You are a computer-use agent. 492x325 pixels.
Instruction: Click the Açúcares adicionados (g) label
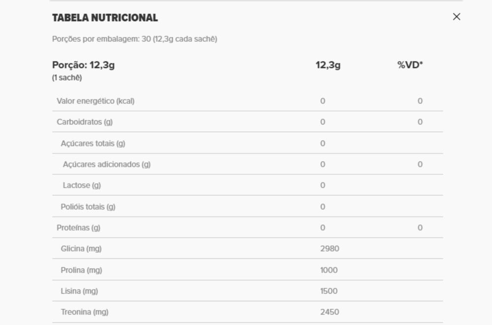(x=107, y=164)
